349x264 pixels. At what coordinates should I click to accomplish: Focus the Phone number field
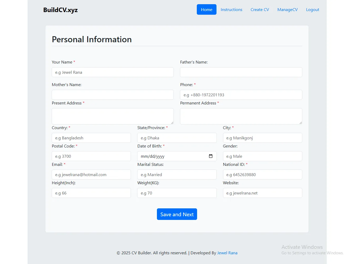[241, 95]
